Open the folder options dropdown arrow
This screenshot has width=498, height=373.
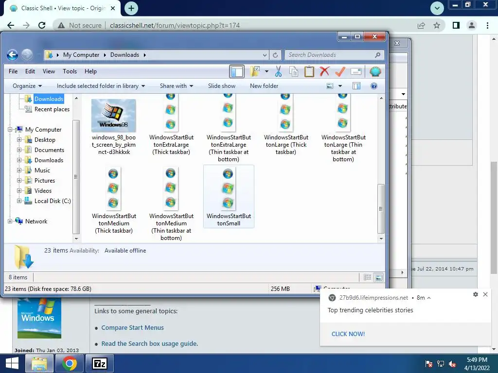[267, 72]
